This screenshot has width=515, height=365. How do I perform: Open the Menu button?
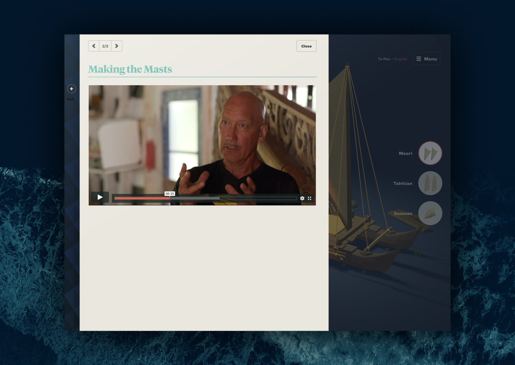coord(427,59)
